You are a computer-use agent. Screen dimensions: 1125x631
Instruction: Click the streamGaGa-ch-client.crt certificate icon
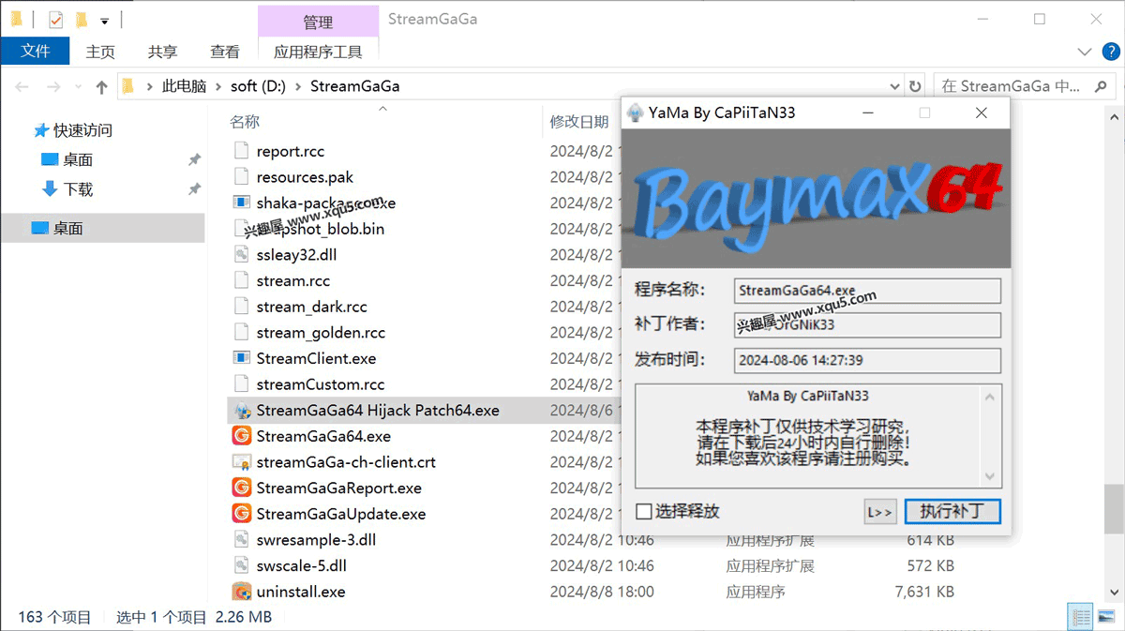[x=242, y=462]
